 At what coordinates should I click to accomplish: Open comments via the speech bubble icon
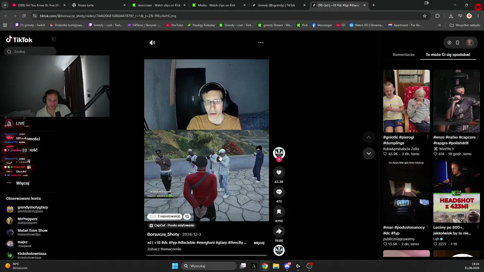pos(279,192)
